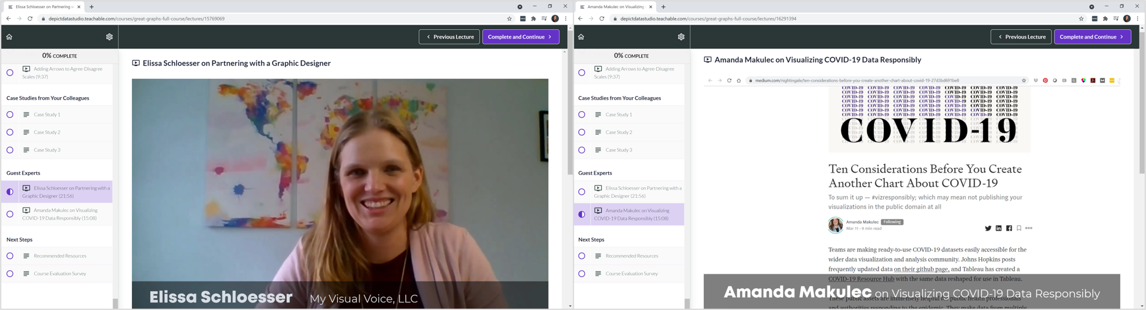Viewport: 1146px width, 310px height.
Task: Click Complete and Continue in Elissa Schloesser window
Action: click(x=520, y=37)
